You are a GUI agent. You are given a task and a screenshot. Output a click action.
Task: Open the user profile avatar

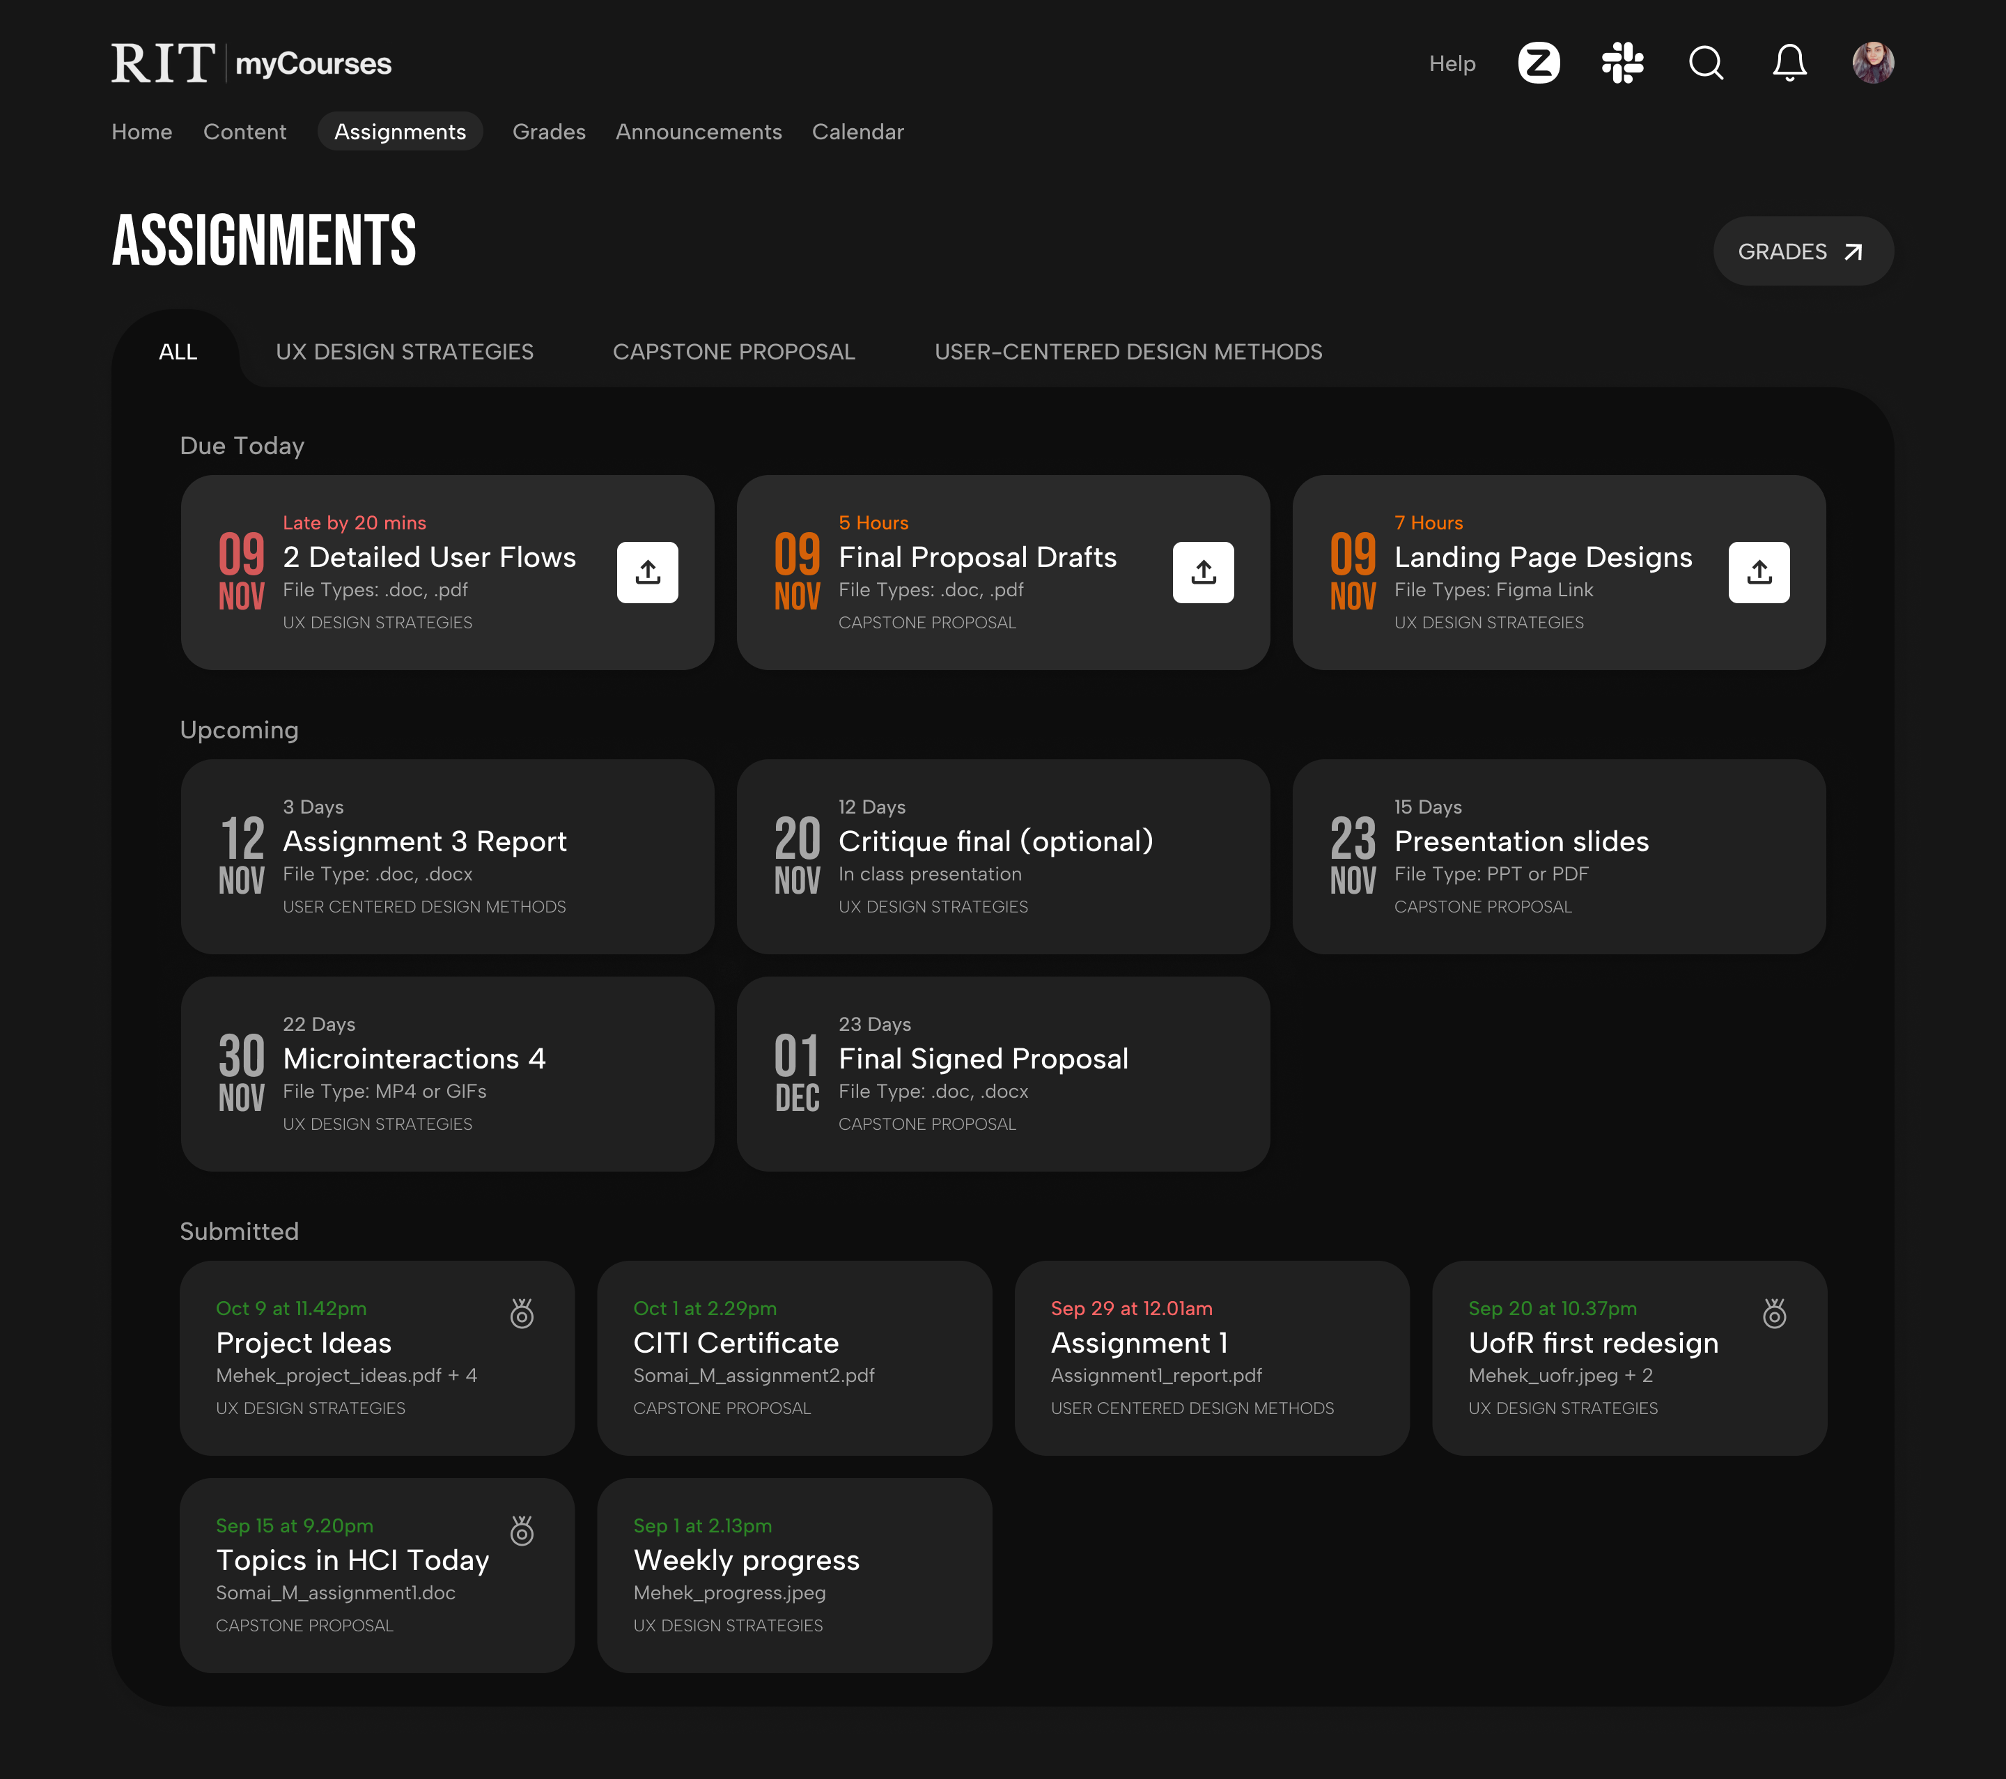tap(1872, 63)
